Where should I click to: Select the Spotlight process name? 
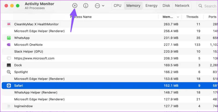point(21,72)
